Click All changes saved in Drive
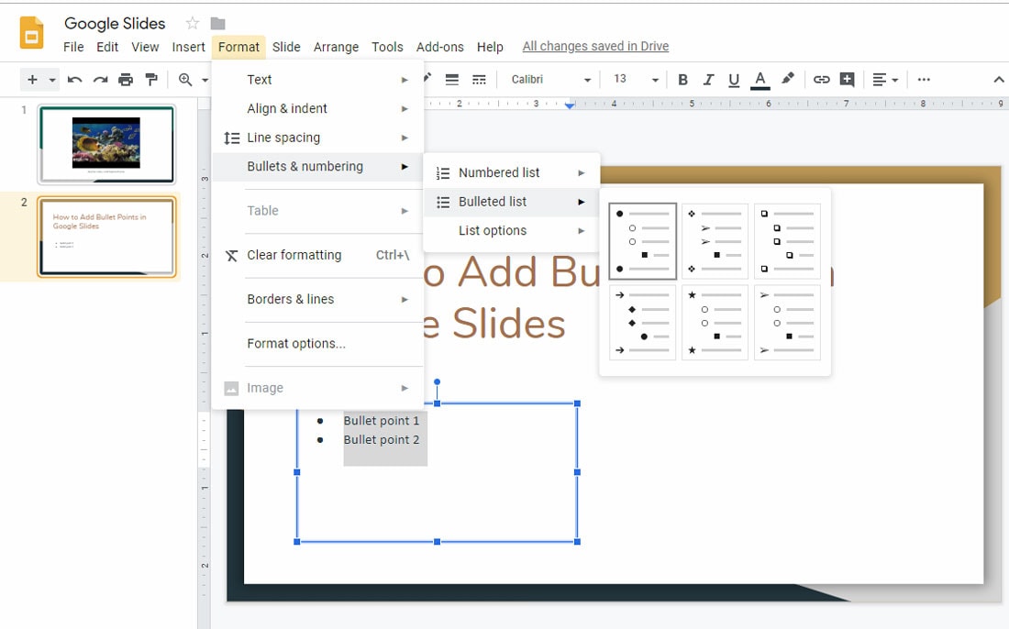This screenshot has width=1009, height=629. coord(595,47)
